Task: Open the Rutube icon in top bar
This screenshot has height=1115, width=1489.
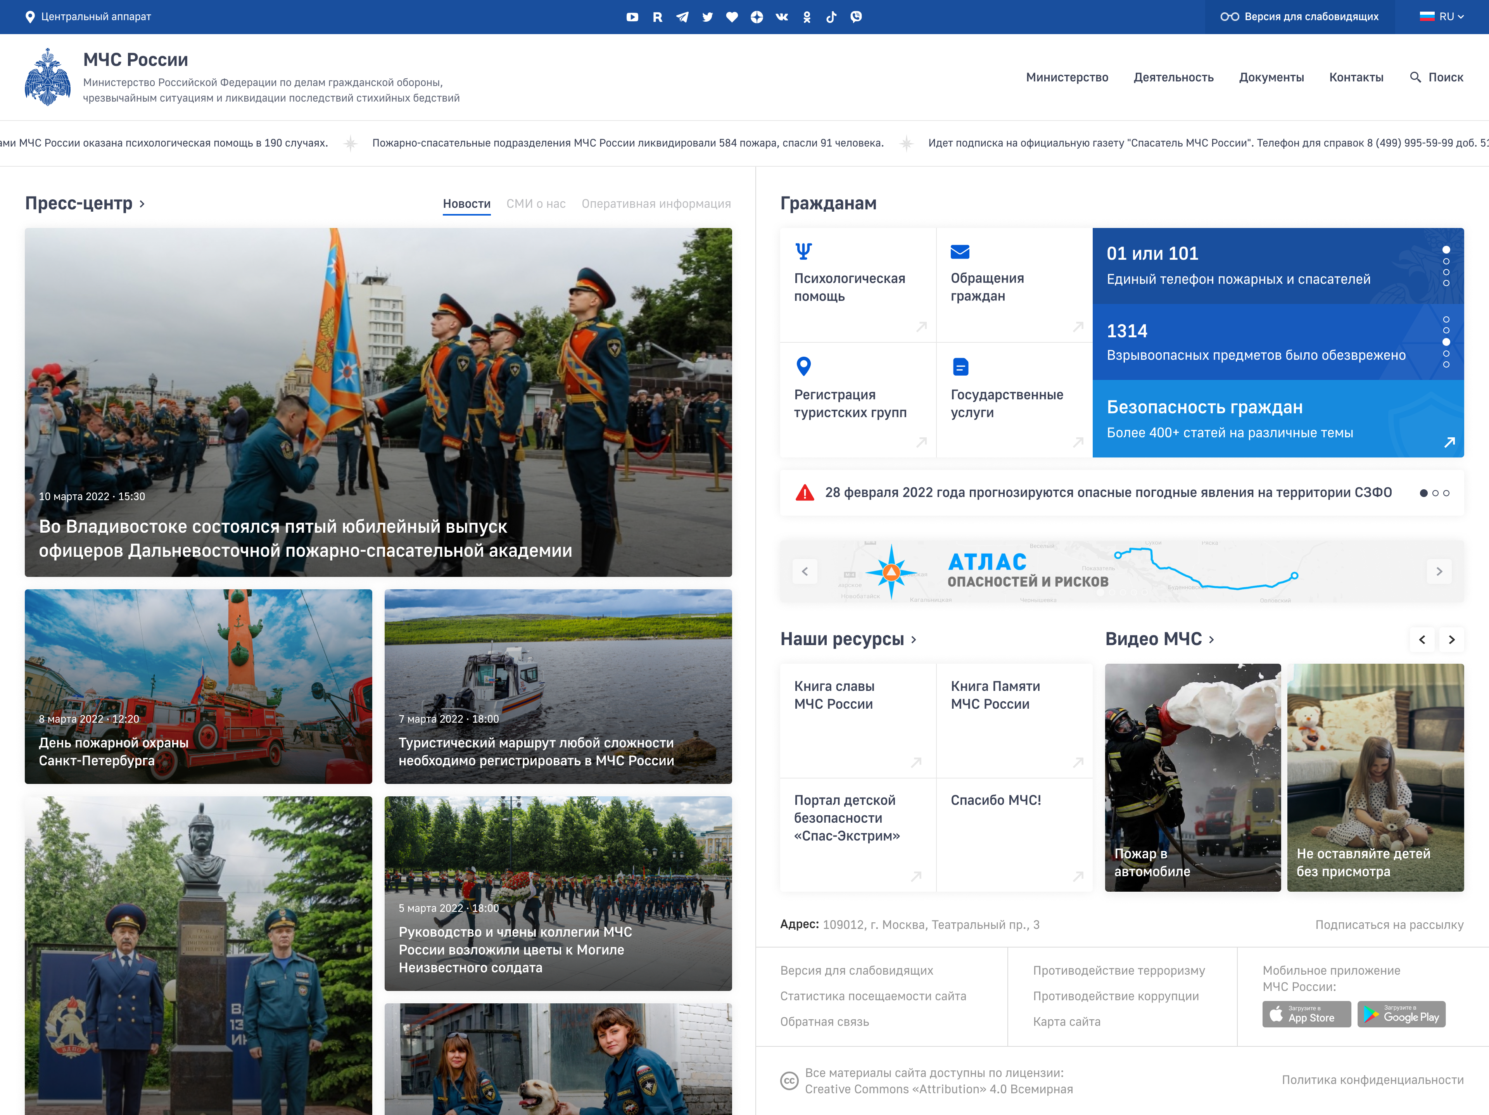Action: (x=658, y=17)
